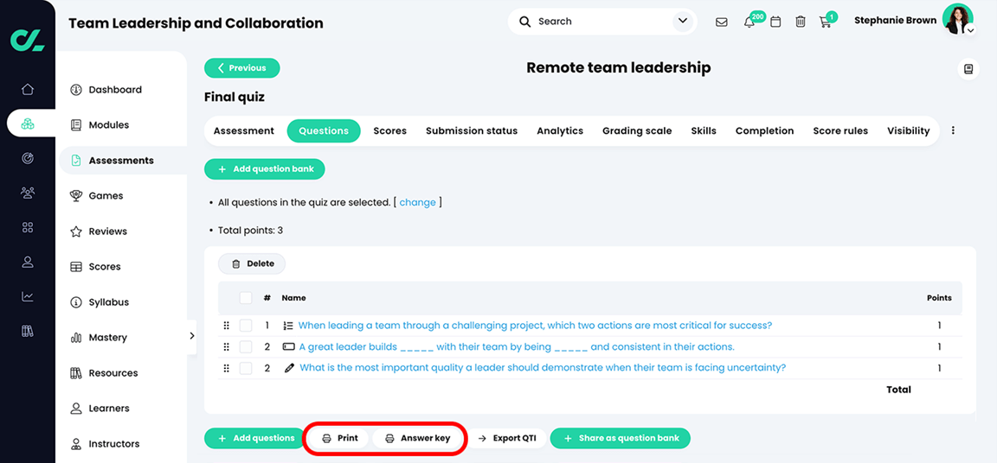997x463 pixels.
Task: Open the Visibility tab
Action: tap(909, 130)
